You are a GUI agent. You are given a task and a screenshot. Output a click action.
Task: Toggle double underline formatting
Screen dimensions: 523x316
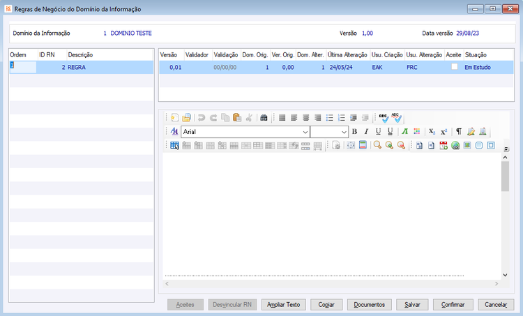[x=390, y=131]
